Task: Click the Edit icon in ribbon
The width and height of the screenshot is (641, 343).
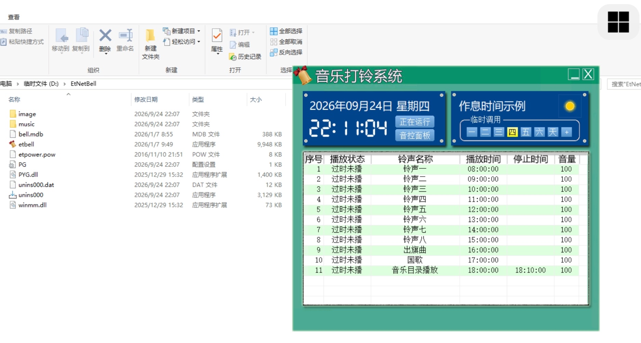Action: click(233, 45)
